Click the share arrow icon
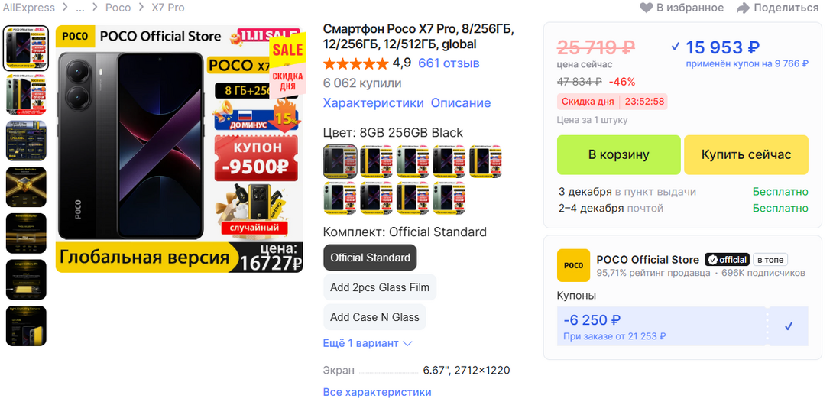The width and height of the screenshot is (833, 405). 744,8
